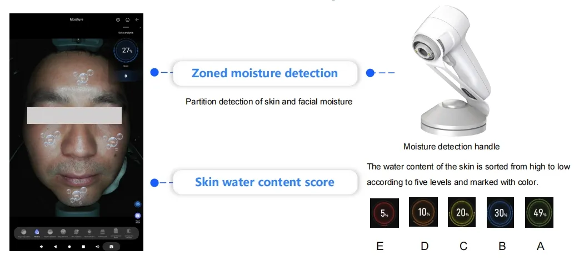
Task: Click the grade B score button
Action: pyautogui.click(x=126, y=76)
